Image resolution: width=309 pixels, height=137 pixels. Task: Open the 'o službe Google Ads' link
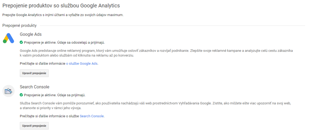pyautogui.click(x=82, y=64)
